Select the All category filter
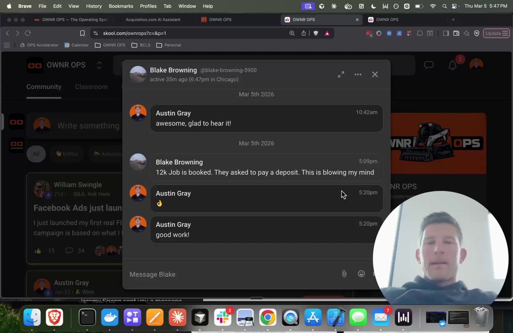Image resolution: width=513 pixels, height=333 pixels. coord(36,154)
